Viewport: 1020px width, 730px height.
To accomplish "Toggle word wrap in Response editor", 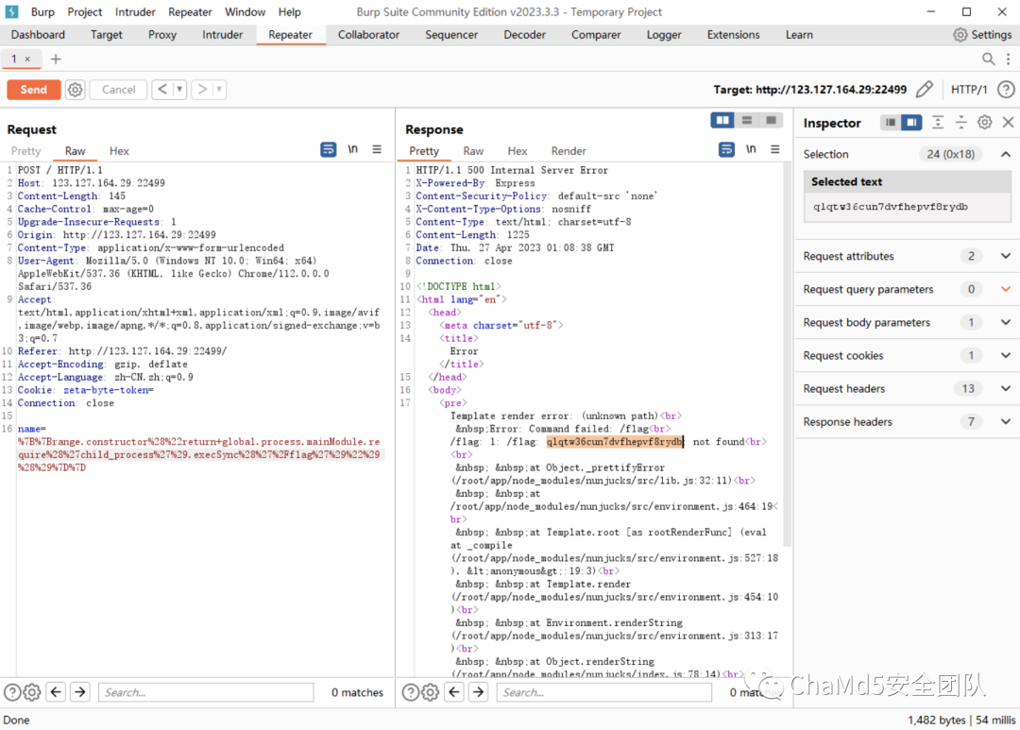I will [726, 149].
